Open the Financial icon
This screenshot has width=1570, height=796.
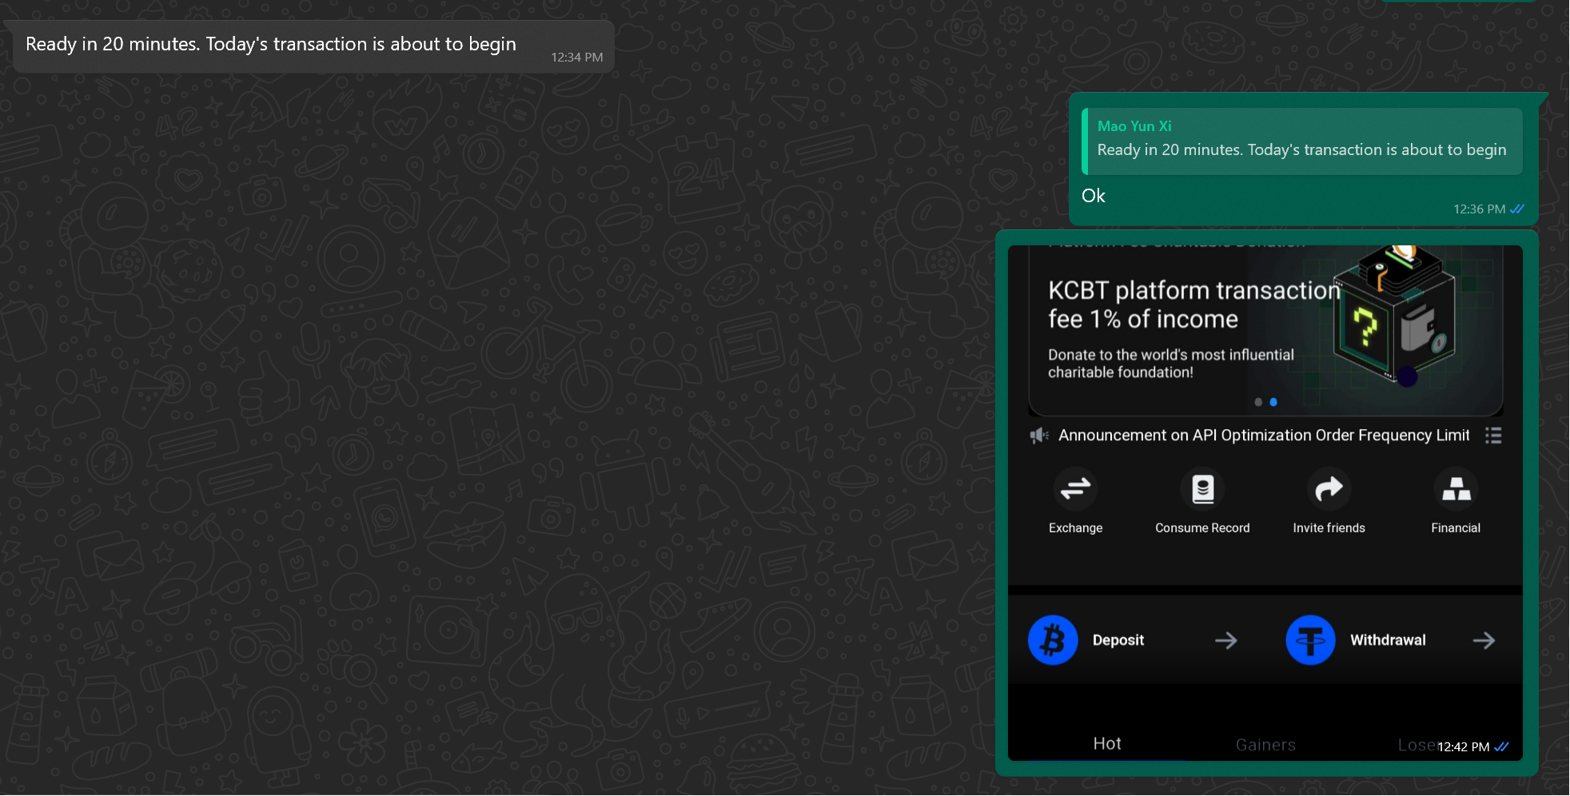point(1456,488)
